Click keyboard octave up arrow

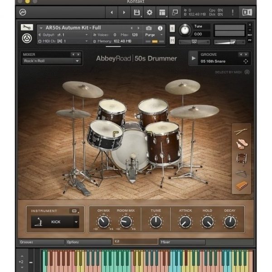tap(22, 256)
